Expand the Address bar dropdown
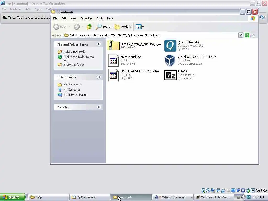268x201 pixels. (x=241, y=35)
